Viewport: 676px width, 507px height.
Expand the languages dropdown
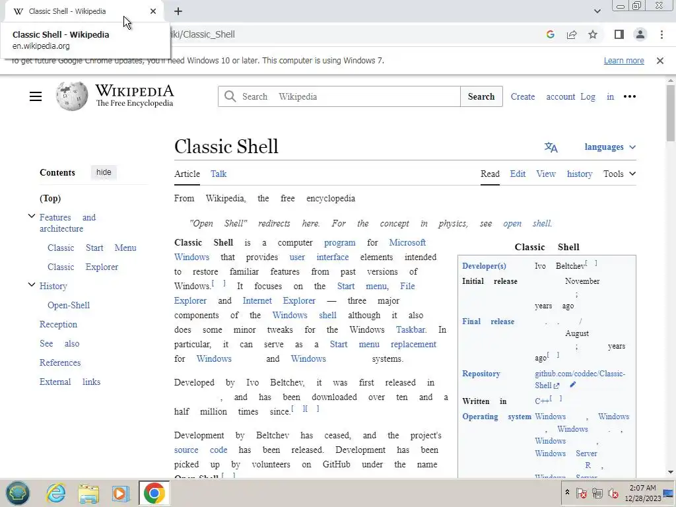(x=610, y=147)
